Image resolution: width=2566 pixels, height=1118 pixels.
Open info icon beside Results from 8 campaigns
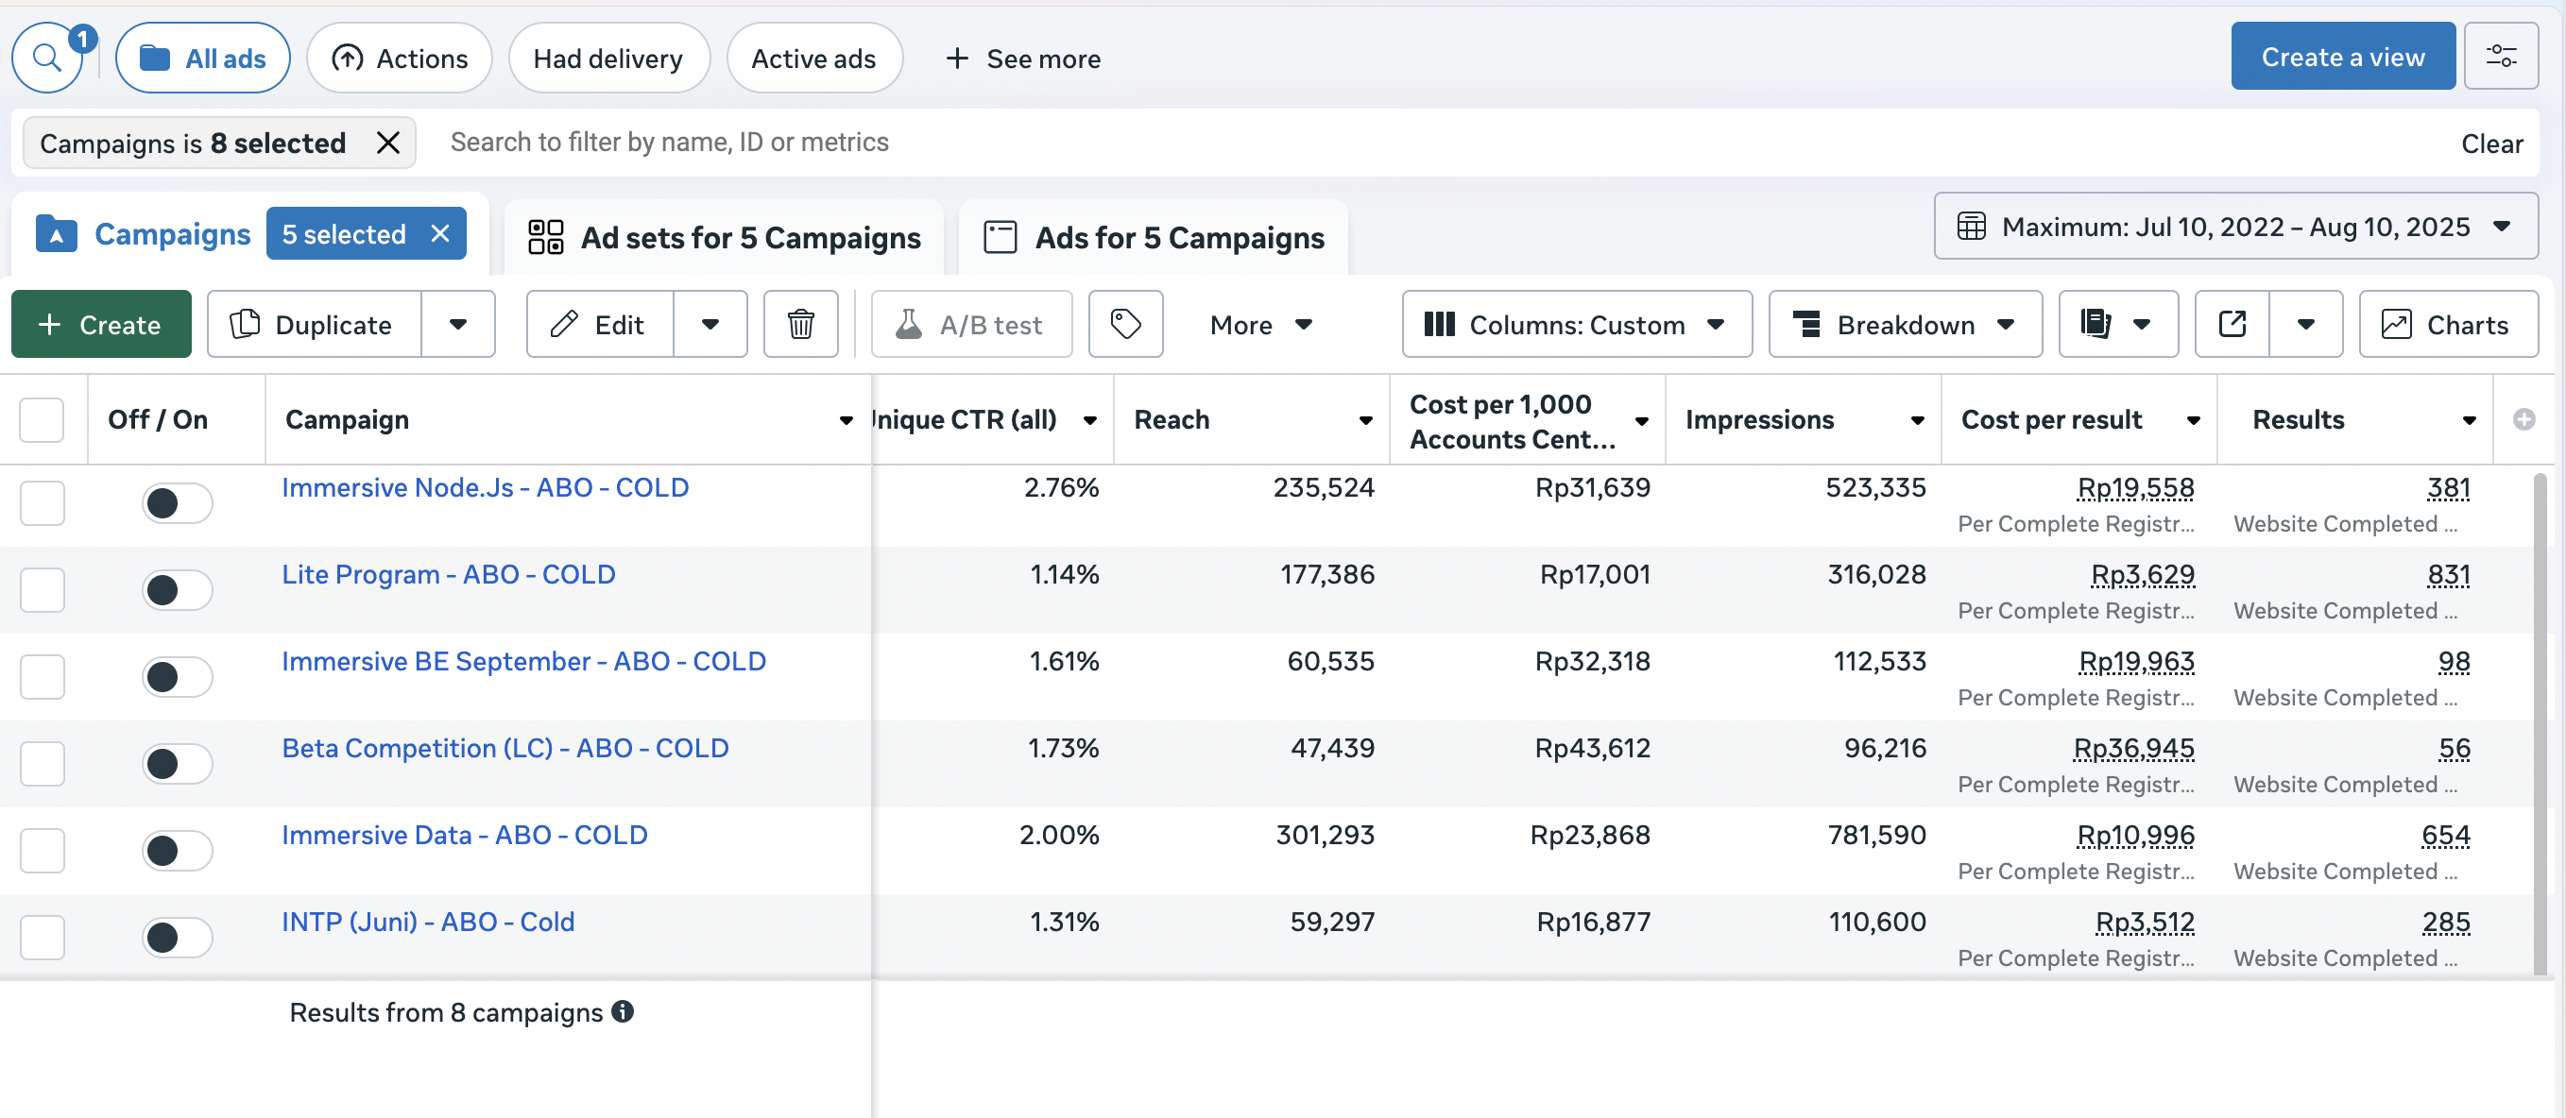[623, 1011]
